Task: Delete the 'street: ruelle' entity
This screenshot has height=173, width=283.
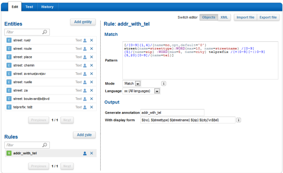Action: tap(91, 82)
